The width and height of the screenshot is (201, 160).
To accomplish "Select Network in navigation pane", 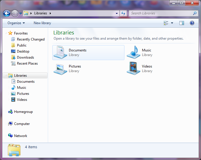I will pos(20,136).
